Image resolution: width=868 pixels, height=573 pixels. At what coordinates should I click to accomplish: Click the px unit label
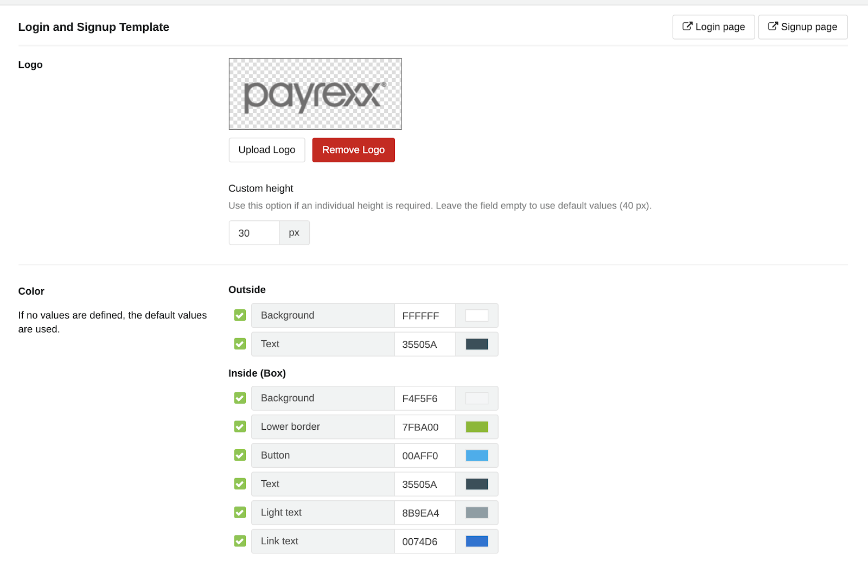[294, 233]
